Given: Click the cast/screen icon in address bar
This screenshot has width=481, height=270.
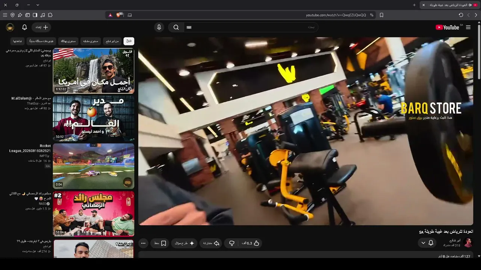Looking at the screenshot, I should pos(130,15).
